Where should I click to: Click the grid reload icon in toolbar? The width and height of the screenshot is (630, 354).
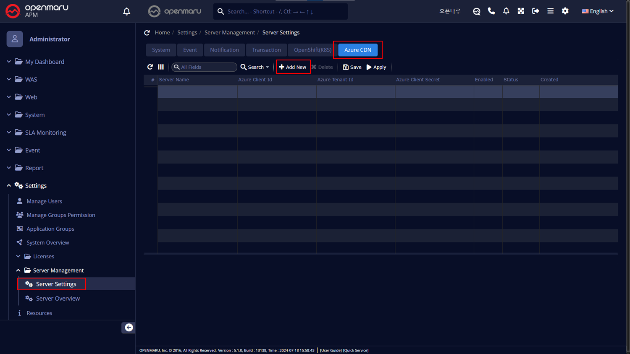tap(150, 67)
